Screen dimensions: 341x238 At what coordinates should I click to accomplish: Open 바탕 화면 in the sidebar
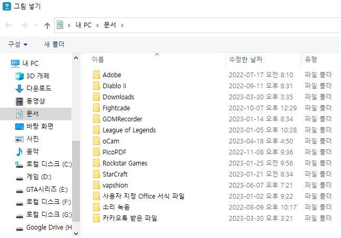click(x=34, y=127)
